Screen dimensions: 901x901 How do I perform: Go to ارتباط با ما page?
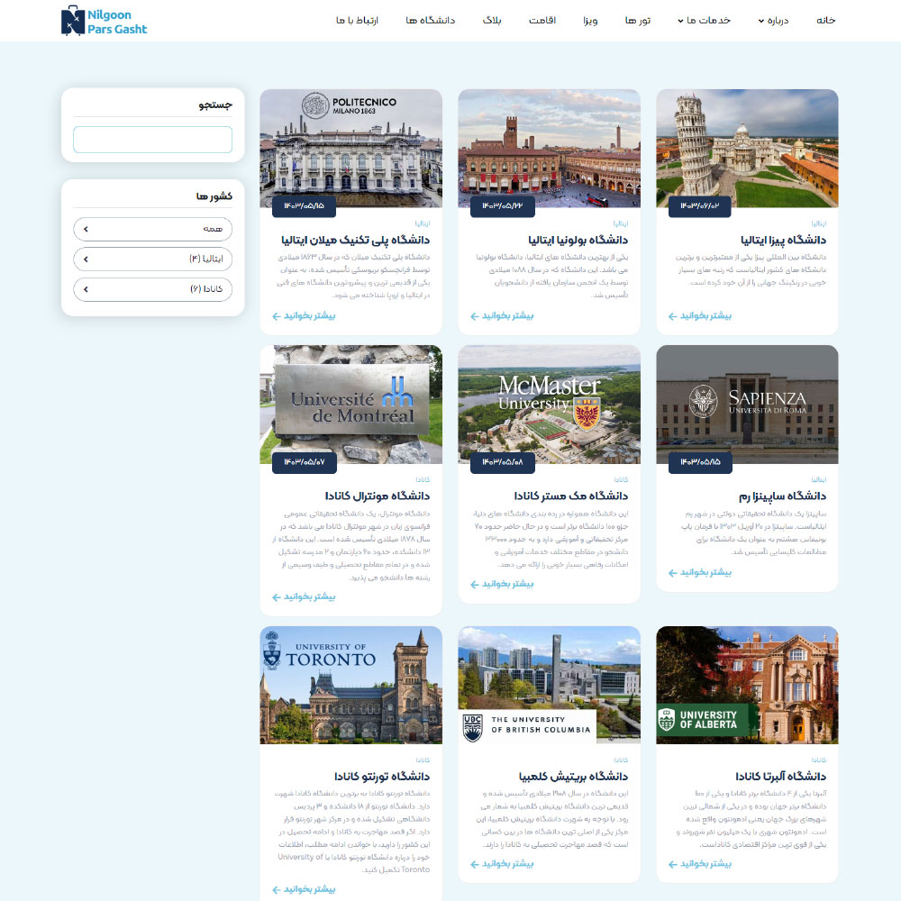pos(357,21)
